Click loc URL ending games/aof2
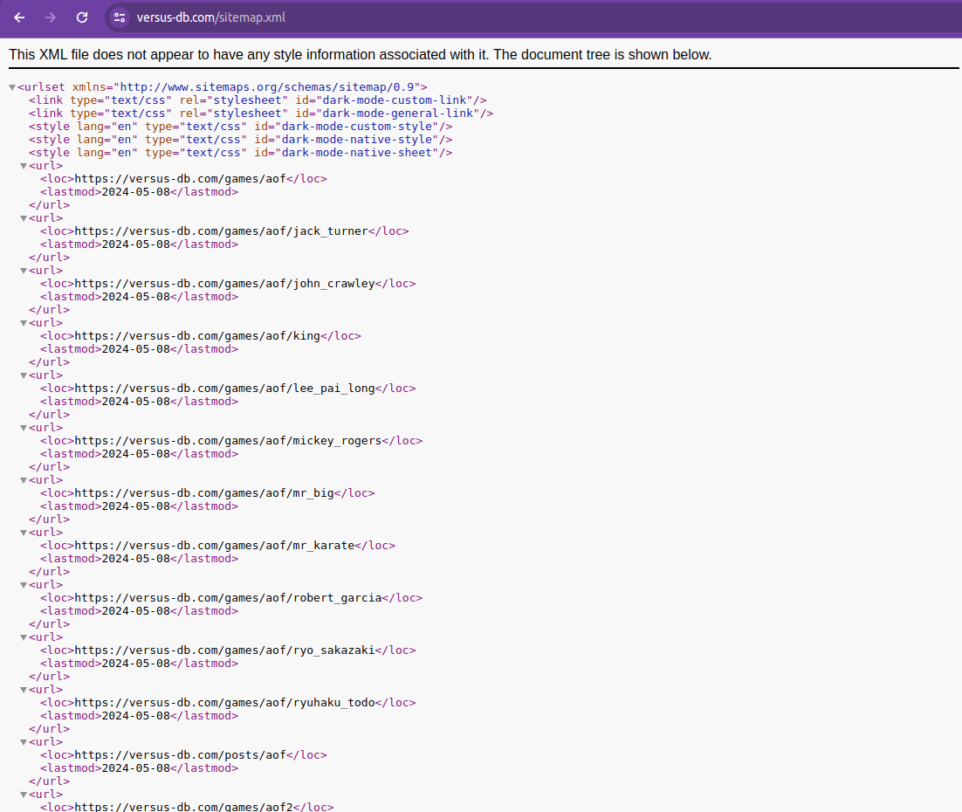Screen dimensions: 962x812 pyautogui.click(x=183, y=807)
